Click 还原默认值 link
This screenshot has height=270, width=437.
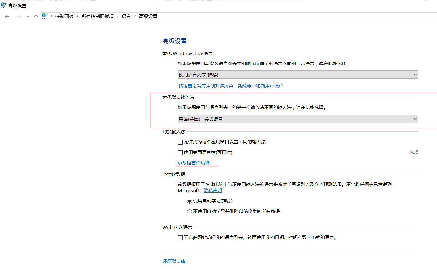tap(174, 262)
